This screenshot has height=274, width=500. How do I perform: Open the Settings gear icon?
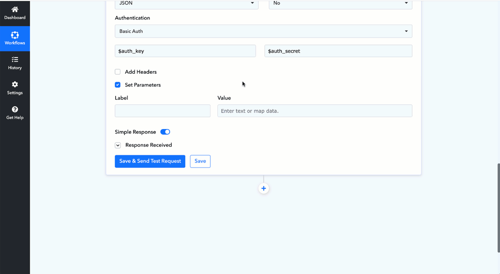(x=15, y=84)
